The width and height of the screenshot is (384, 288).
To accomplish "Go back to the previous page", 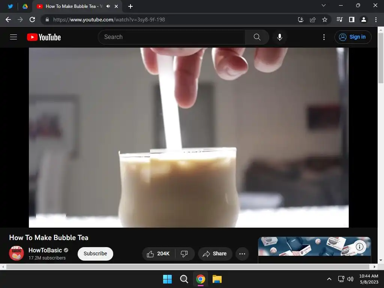I will (x=8, y=19).
